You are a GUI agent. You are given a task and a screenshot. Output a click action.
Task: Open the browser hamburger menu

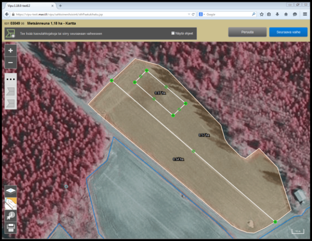305,15
